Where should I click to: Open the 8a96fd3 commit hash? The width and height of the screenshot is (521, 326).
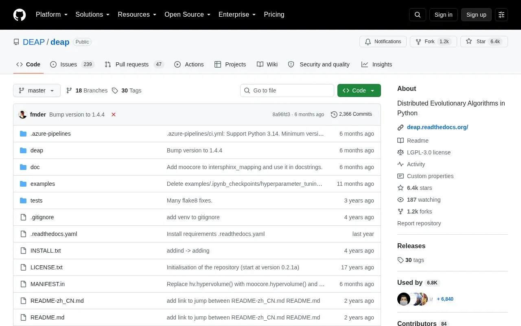tap(281, 115)
